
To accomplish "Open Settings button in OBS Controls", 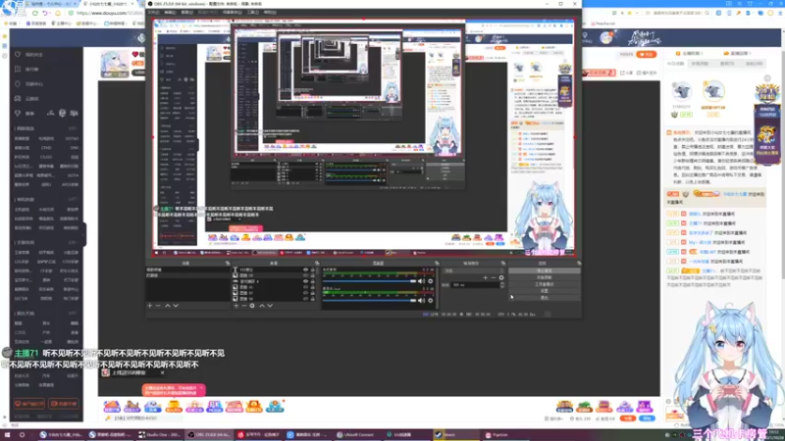I will pyautogui.click(x=545, y=291).
